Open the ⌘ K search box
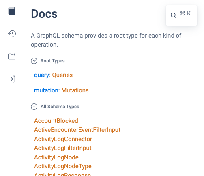Viewport: 204px width, 176px height. coord(181,15)
